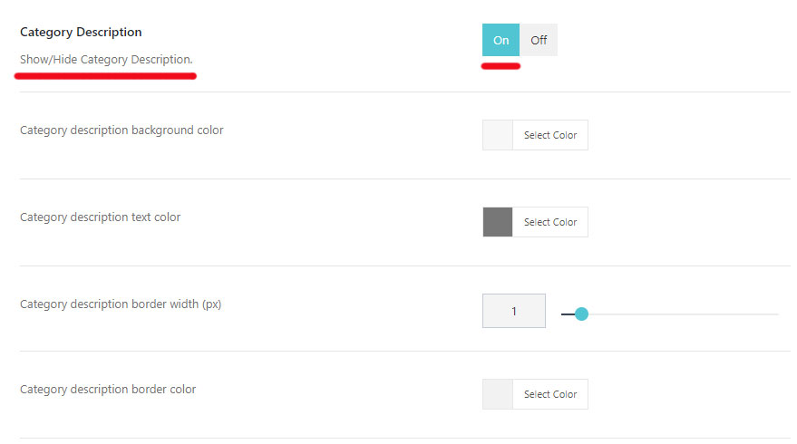Viewport: 797px width, 444px height.
Task: Click the Category description background color label
Action: pyautogui.click(x=121, y=130)
